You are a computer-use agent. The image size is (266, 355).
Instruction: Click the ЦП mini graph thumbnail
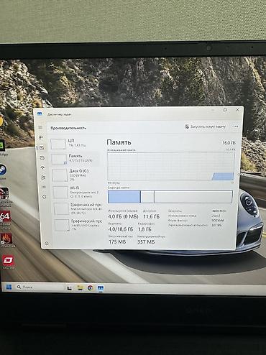coord(58,144)
